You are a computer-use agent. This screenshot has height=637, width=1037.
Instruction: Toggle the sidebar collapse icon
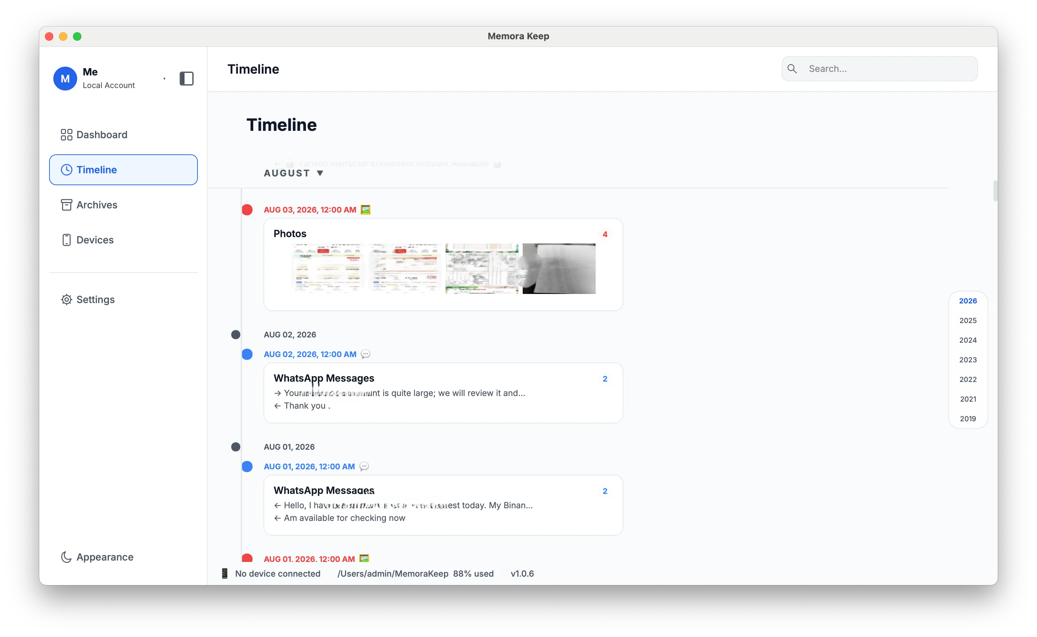tap(187, 79)
